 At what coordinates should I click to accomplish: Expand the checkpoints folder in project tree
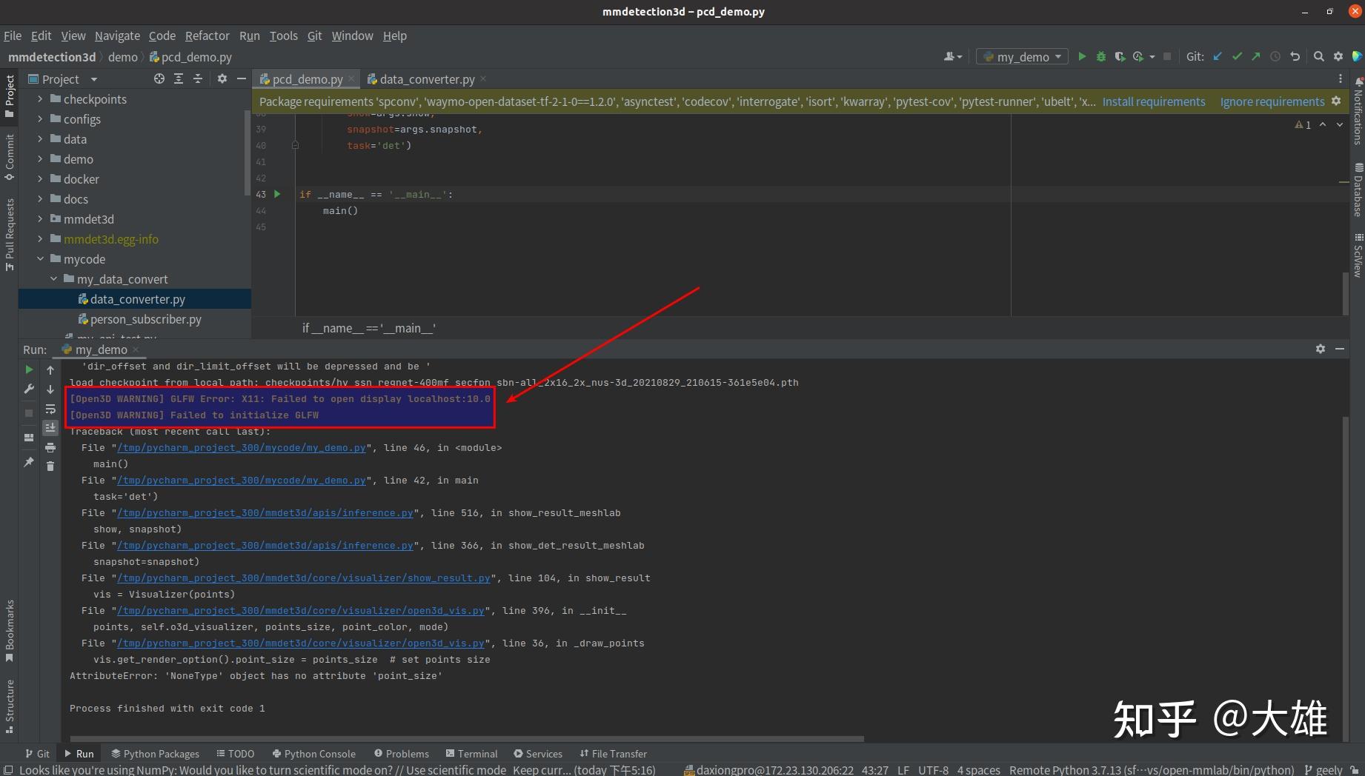[x=40, y=99]
